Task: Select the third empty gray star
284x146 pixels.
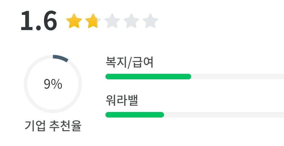Action: point(112,21)
